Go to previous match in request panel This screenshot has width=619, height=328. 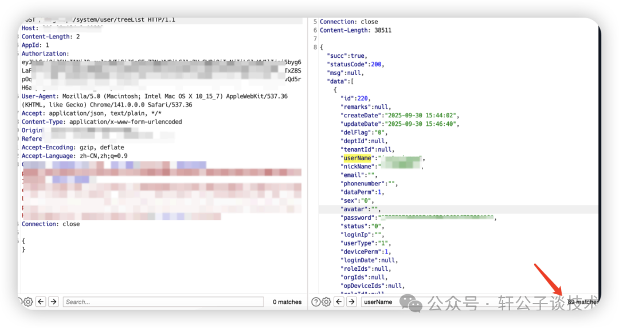click(41, 302)
